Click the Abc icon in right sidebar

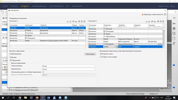pyautogui.click(x=174, y=23)
